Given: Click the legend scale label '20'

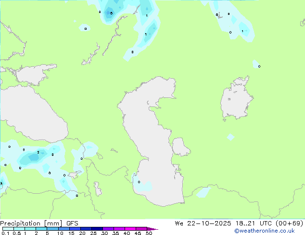Looking at the screenshot, I should point(82,233).
